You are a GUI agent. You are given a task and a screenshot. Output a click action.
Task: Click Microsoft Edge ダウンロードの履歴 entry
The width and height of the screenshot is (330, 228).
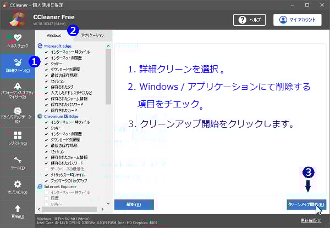[x=65, y=70]
